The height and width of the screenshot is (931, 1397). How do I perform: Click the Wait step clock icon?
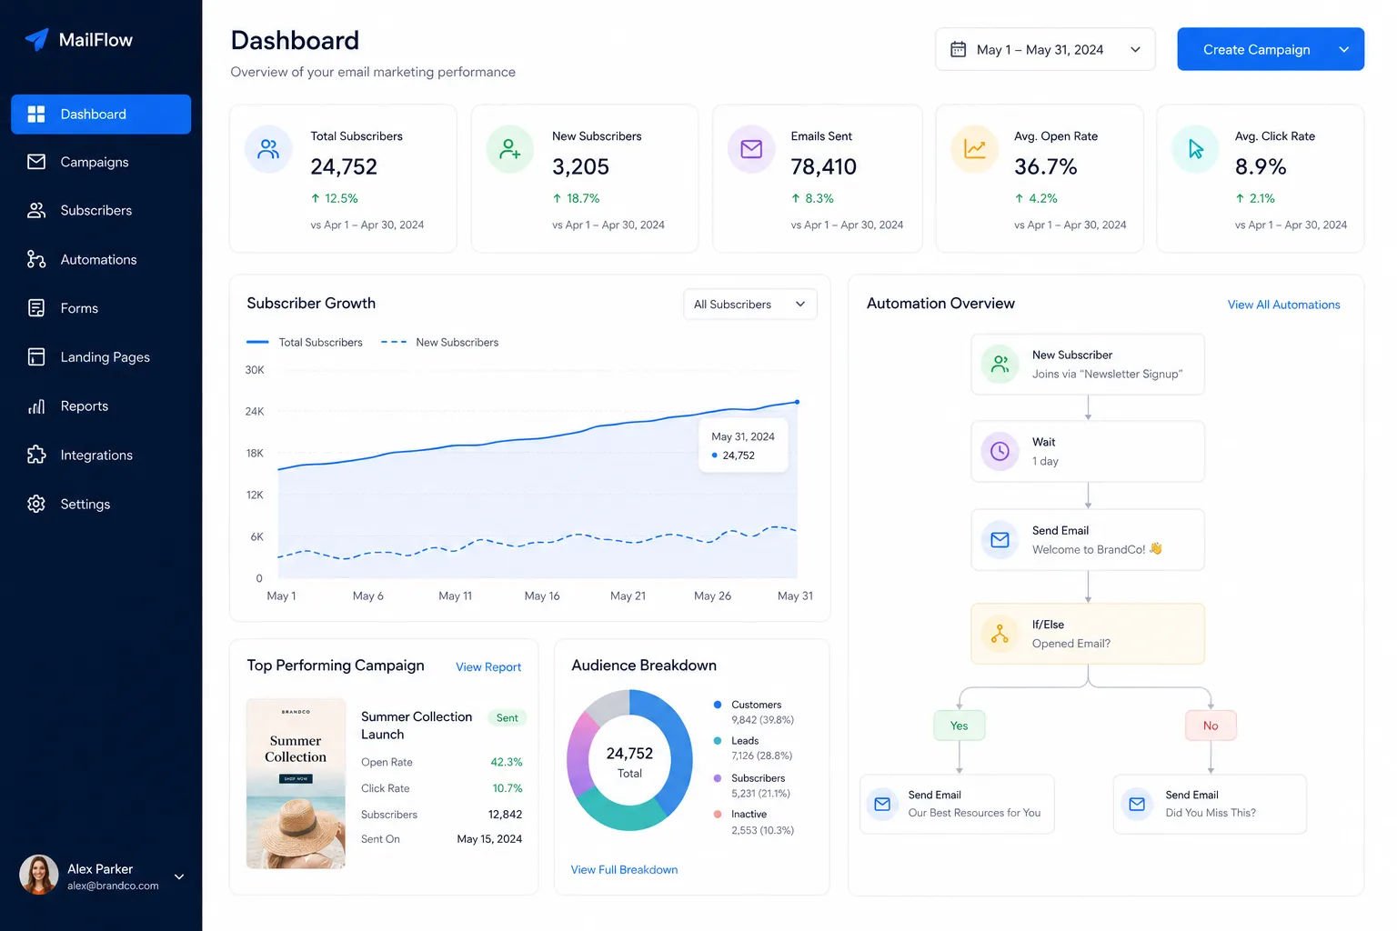pyautogui.click(x=1000, y=451)
